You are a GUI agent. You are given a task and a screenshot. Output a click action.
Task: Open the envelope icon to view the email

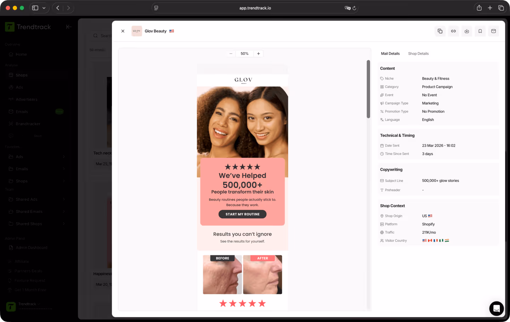[493, 31]
